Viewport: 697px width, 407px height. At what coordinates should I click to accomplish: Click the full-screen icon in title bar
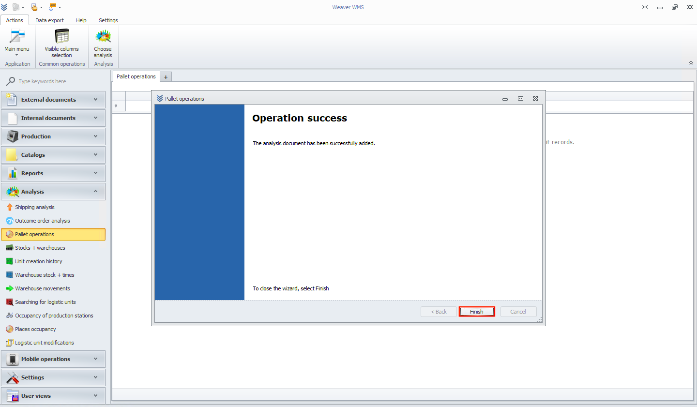point(645,7)
